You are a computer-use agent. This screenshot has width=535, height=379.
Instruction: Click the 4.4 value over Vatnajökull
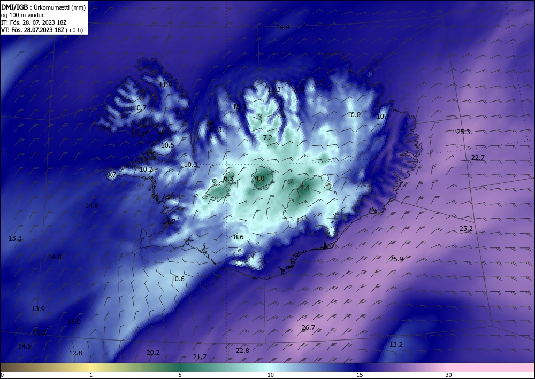pyautogui.click(x=305, y=188)
